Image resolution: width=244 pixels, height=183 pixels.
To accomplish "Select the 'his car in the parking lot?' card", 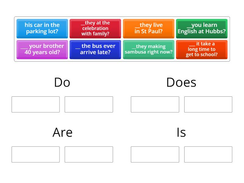I will point(42,28).
